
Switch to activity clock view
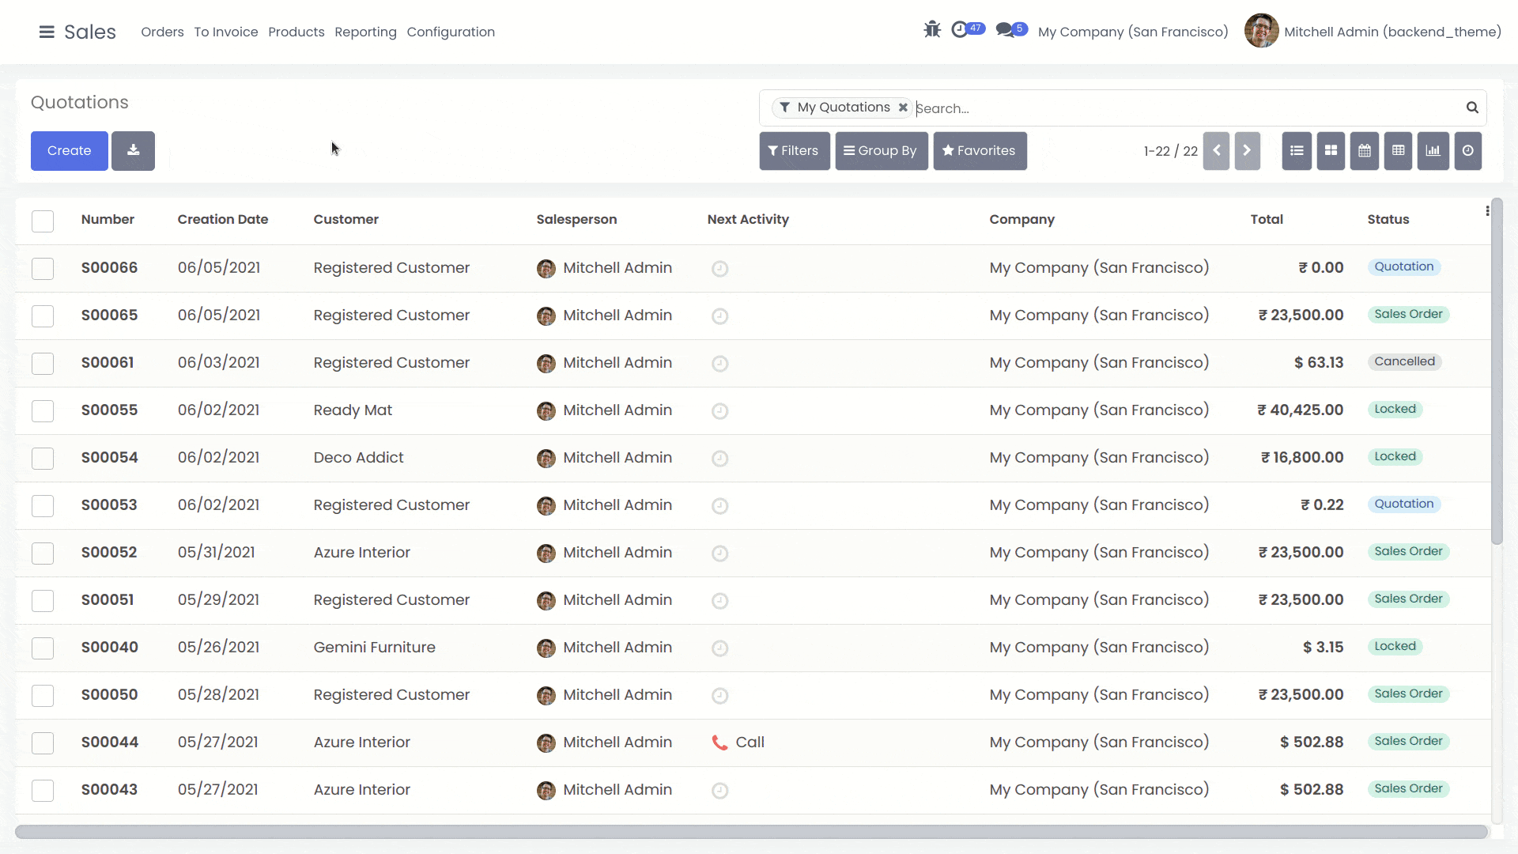click(x=1467, y=151)
